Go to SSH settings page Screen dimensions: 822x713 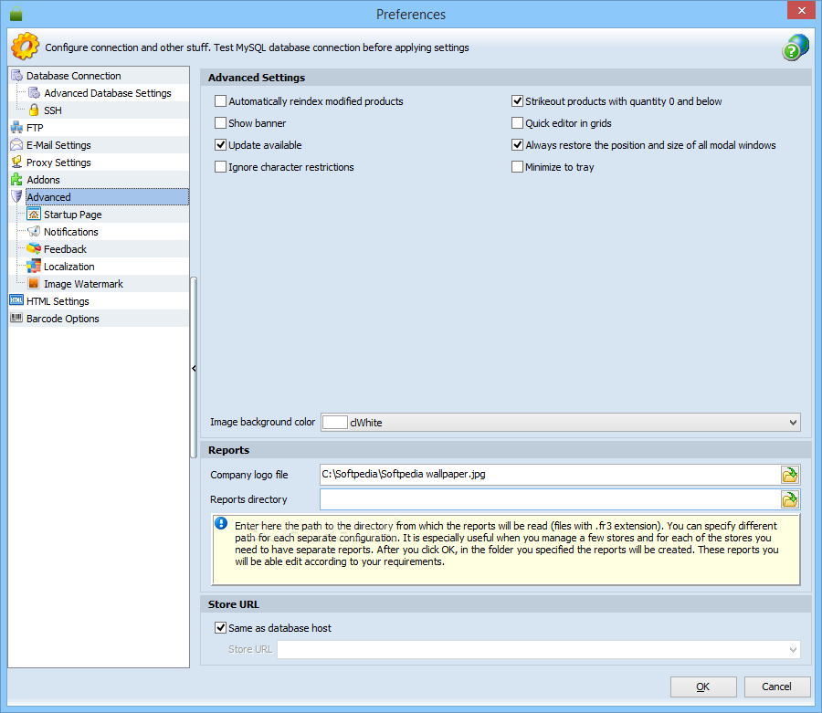(52, 110)
